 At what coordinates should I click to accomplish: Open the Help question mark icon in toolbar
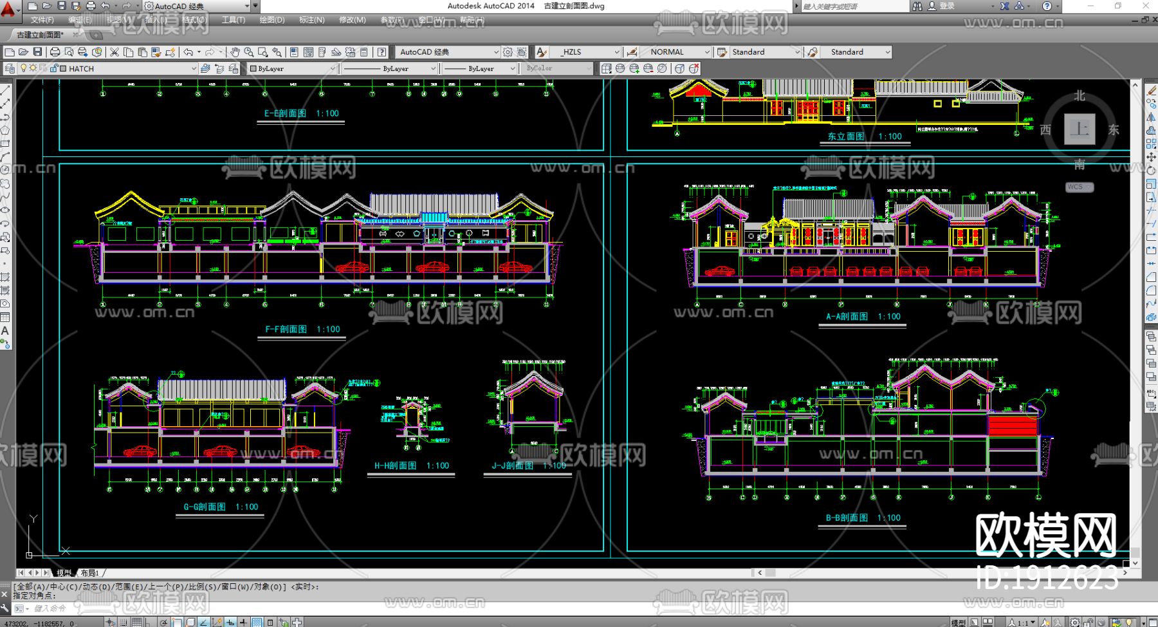382,52
